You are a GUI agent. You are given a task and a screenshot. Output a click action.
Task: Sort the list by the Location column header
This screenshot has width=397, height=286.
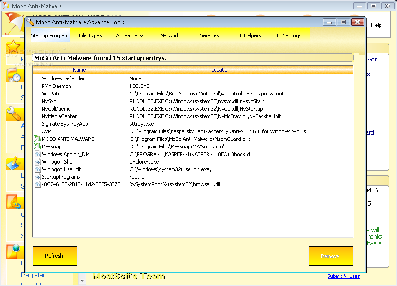pyautogui.click(x=221, y=70)
